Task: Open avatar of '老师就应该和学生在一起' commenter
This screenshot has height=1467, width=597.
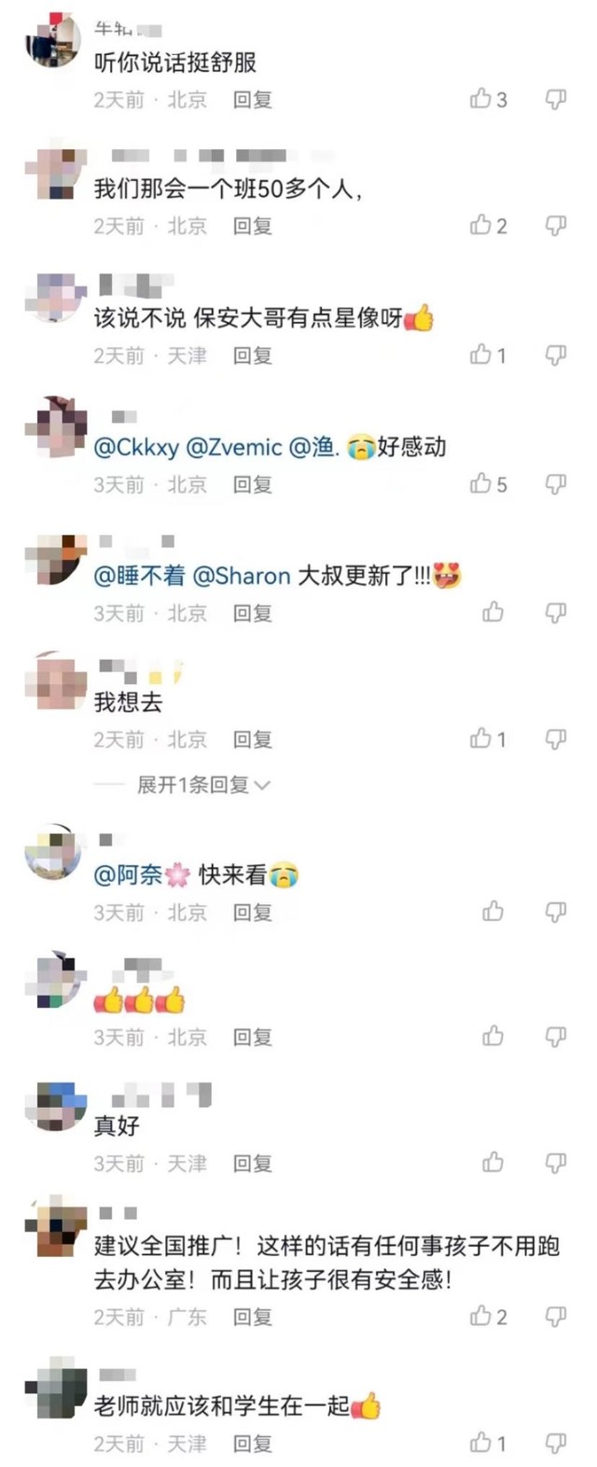Action: click(x=56, y=1388)
